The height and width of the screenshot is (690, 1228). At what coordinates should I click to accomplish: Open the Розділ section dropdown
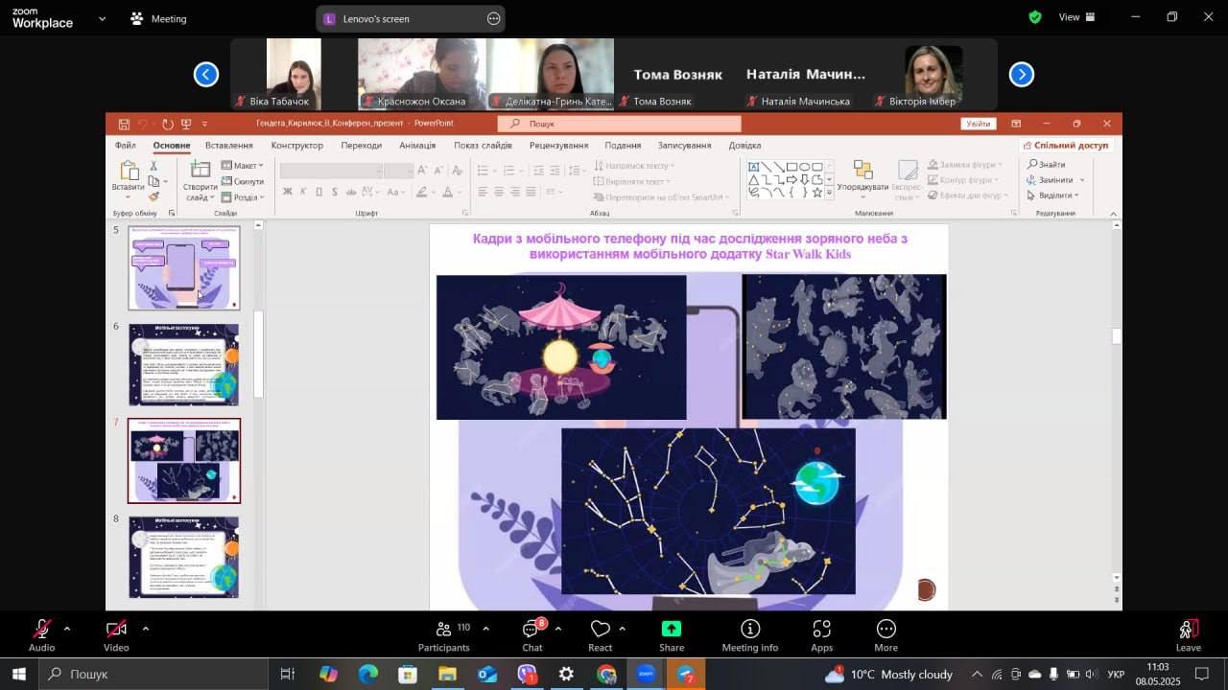(243, 197)
